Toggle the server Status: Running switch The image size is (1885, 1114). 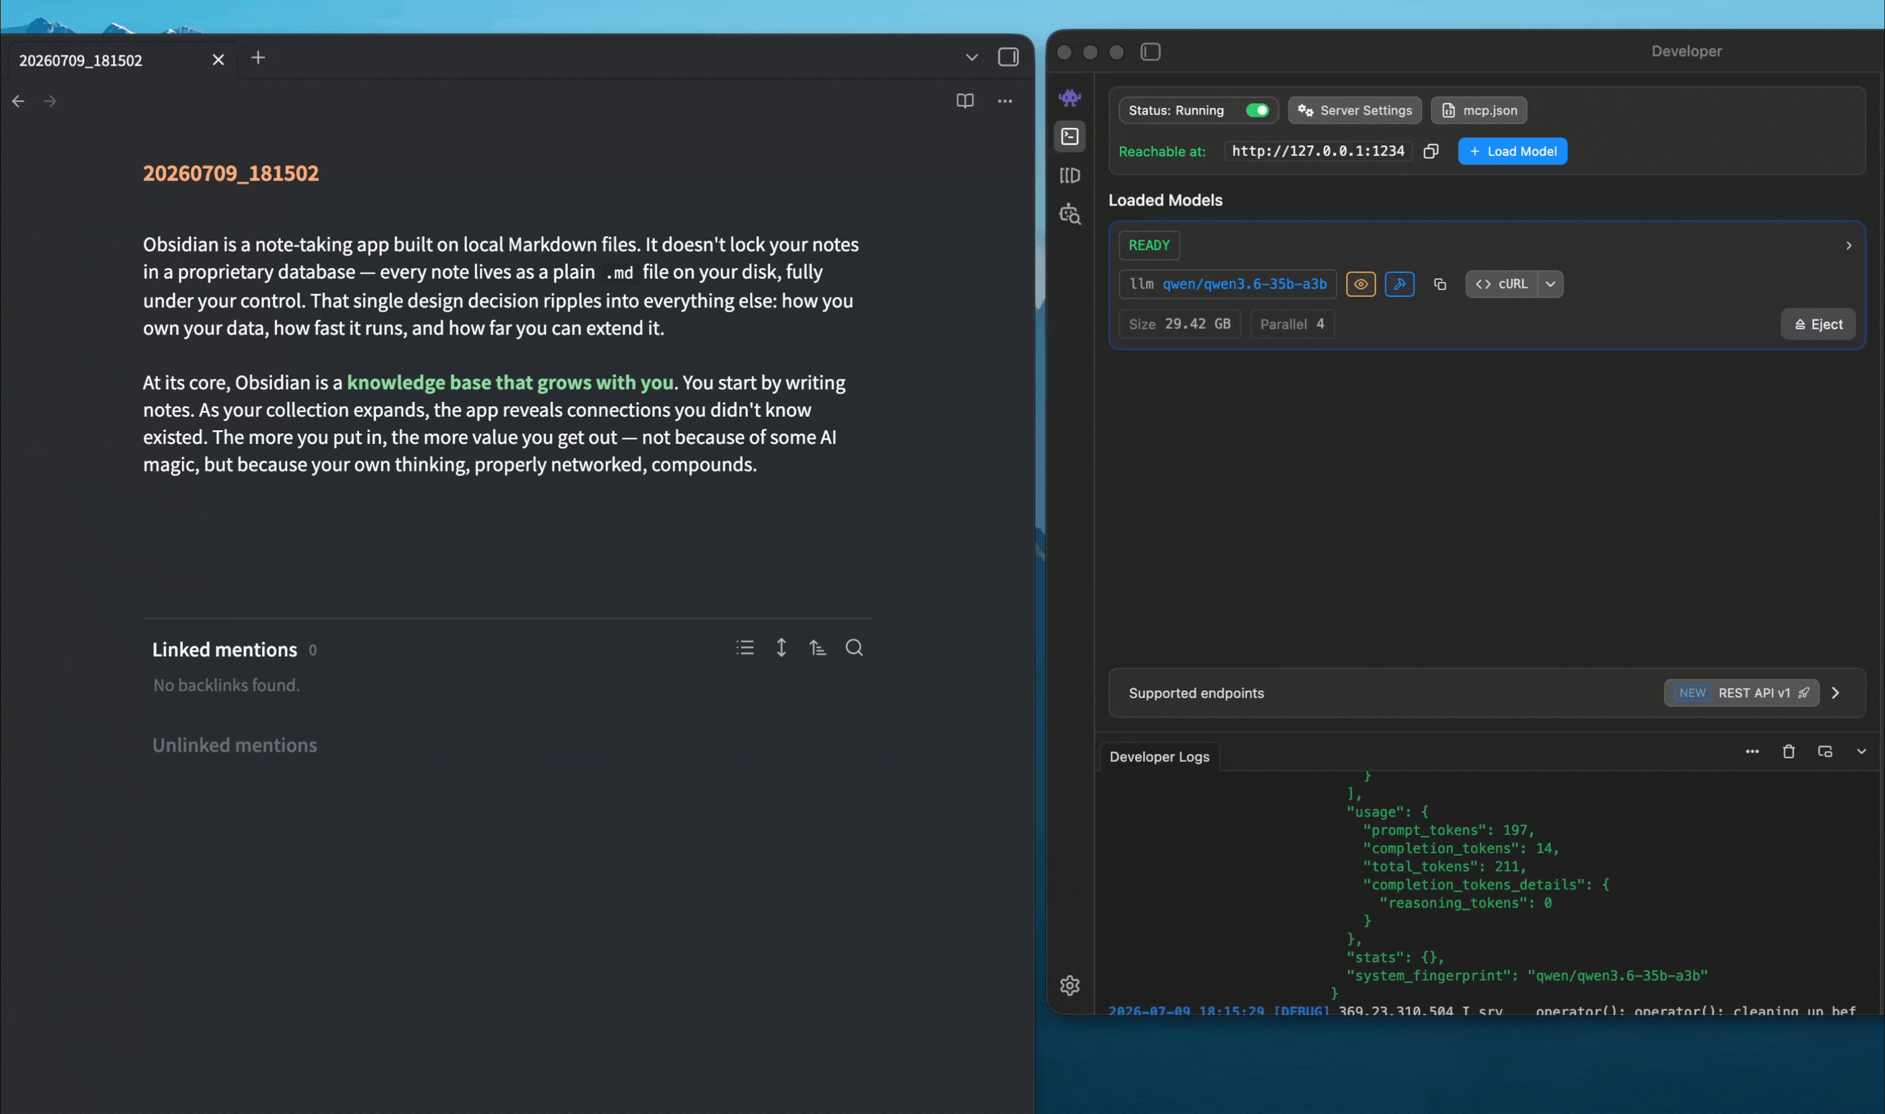point(1257,110)
